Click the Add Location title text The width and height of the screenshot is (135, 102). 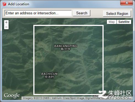[x=18, y=4]
